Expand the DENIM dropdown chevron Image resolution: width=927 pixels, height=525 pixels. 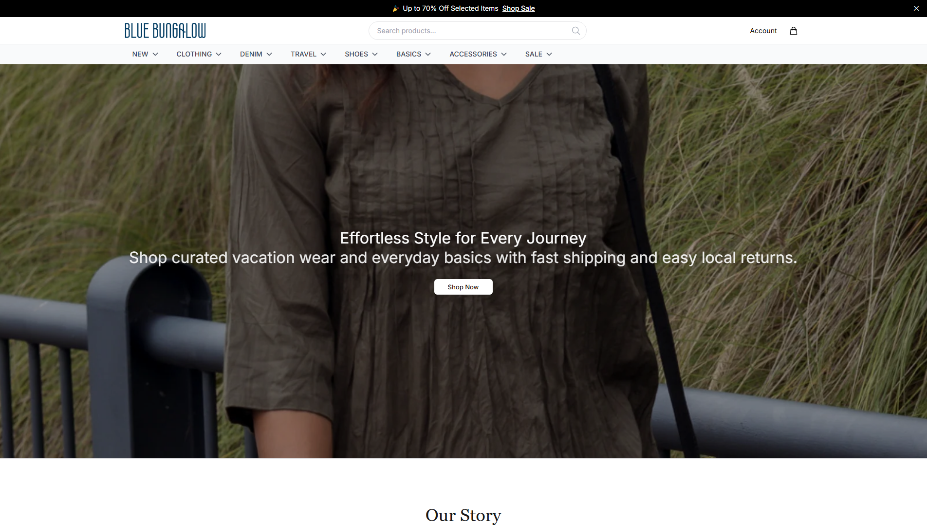click(269, 54)
